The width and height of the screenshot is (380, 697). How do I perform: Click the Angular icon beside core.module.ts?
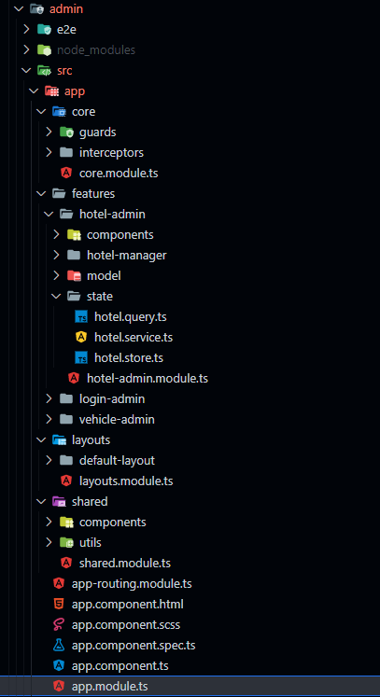(66, 173)
